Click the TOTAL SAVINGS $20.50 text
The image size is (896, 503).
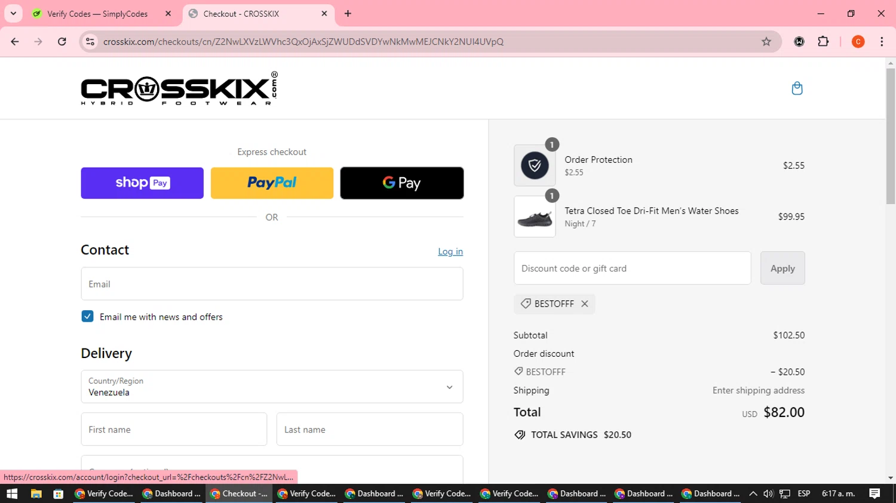581,435
